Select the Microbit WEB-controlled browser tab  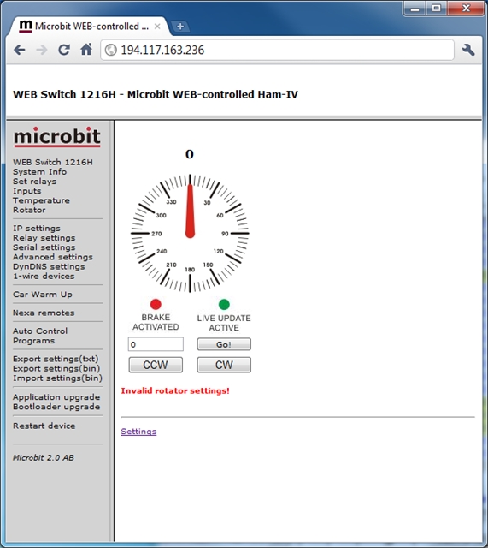[x=90, y=27]
